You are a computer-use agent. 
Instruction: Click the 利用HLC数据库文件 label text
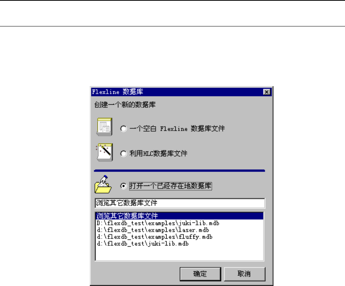158,153
